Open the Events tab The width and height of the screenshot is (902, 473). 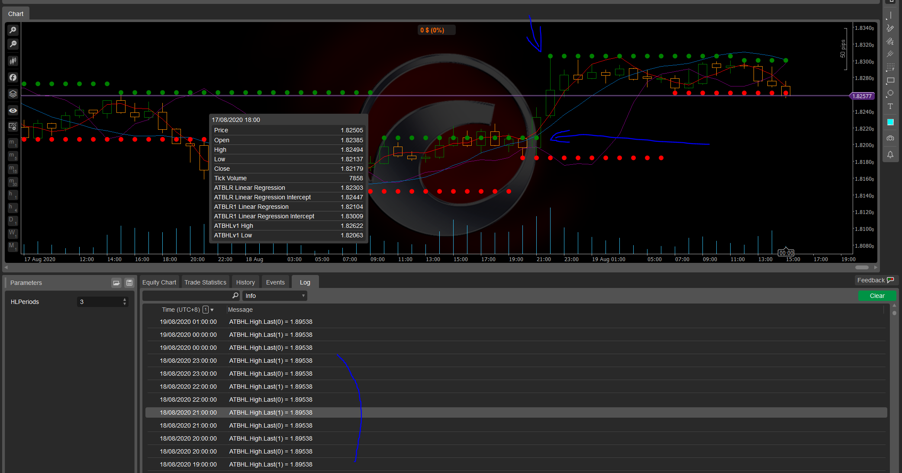[275, 282]
